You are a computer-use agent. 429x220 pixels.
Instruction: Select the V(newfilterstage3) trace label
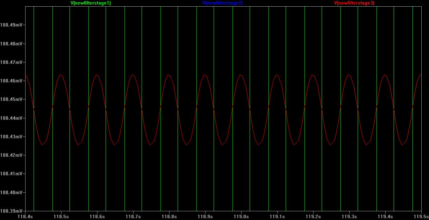pyautogui.click(x=354, y=3)
